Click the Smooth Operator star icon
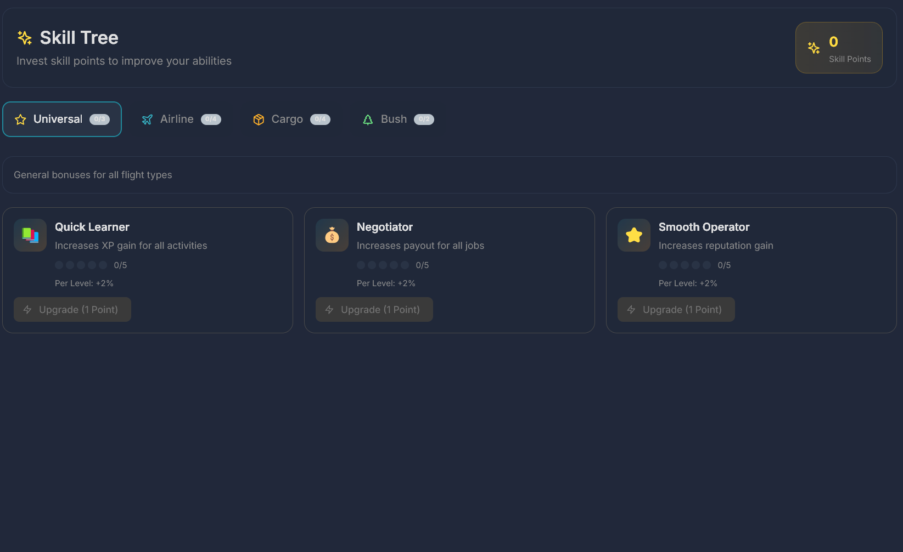 (634, 235)
